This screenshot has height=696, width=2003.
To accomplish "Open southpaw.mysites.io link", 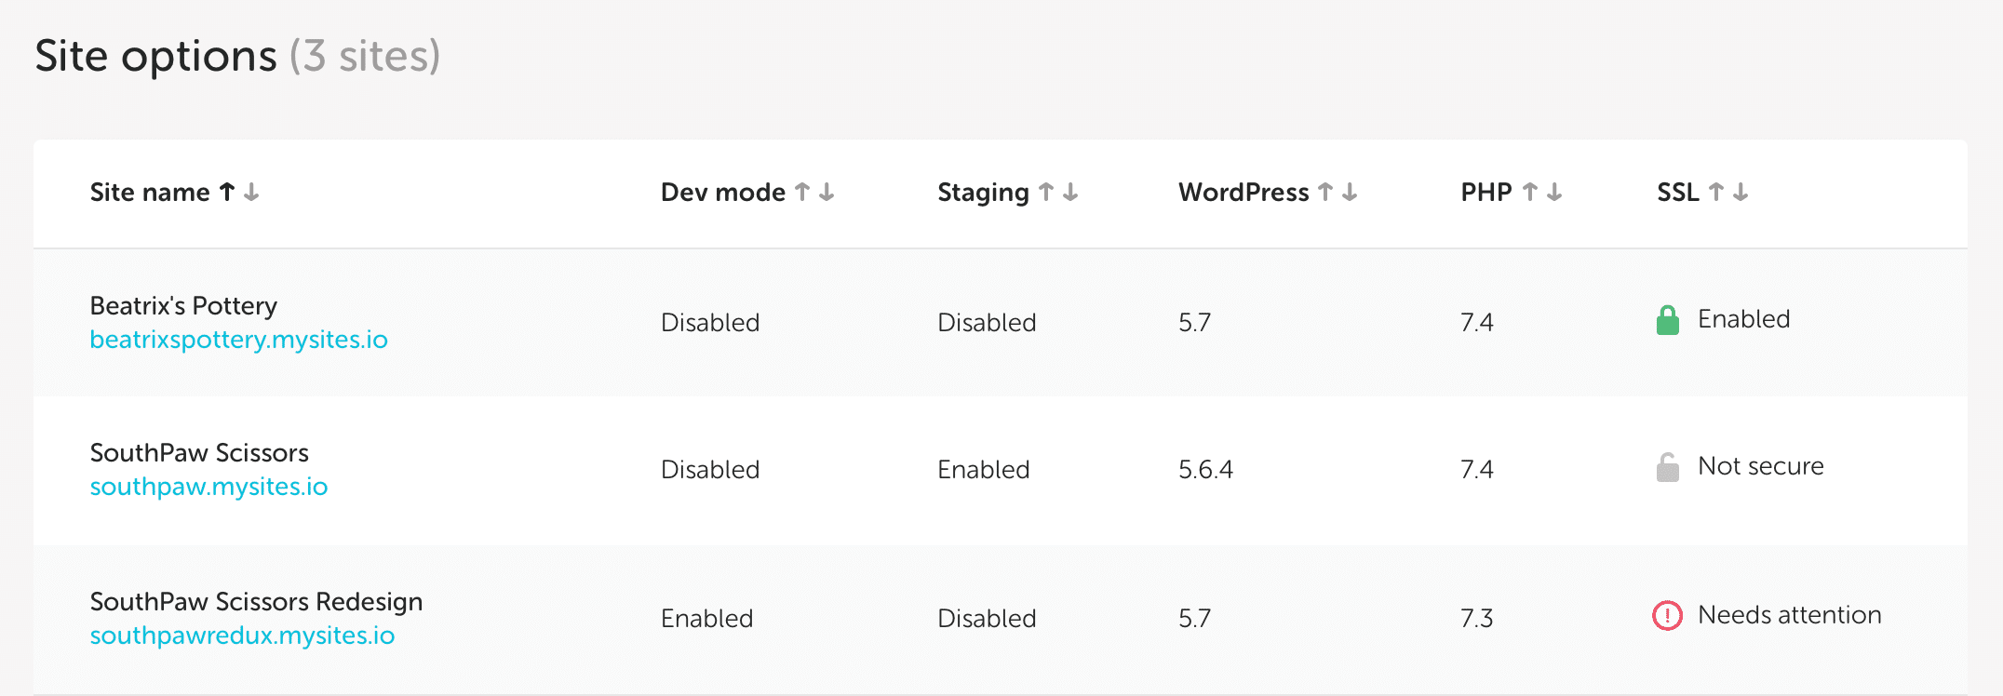I will click(x=208, y=487).
